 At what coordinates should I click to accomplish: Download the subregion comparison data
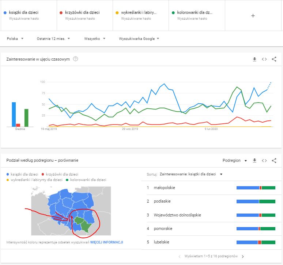254,160
